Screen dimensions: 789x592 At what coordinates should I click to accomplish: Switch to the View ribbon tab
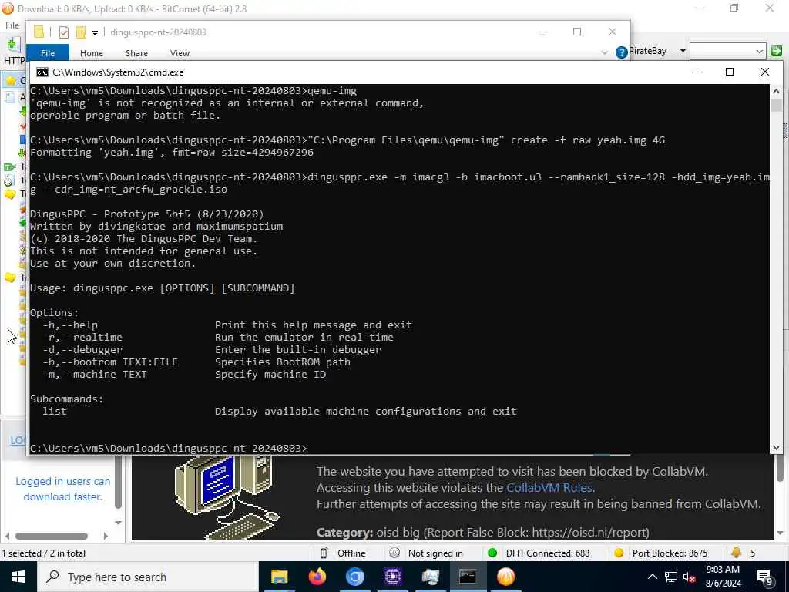(180, 53)
